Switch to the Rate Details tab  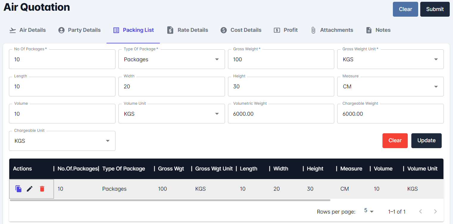coord(188,30)
